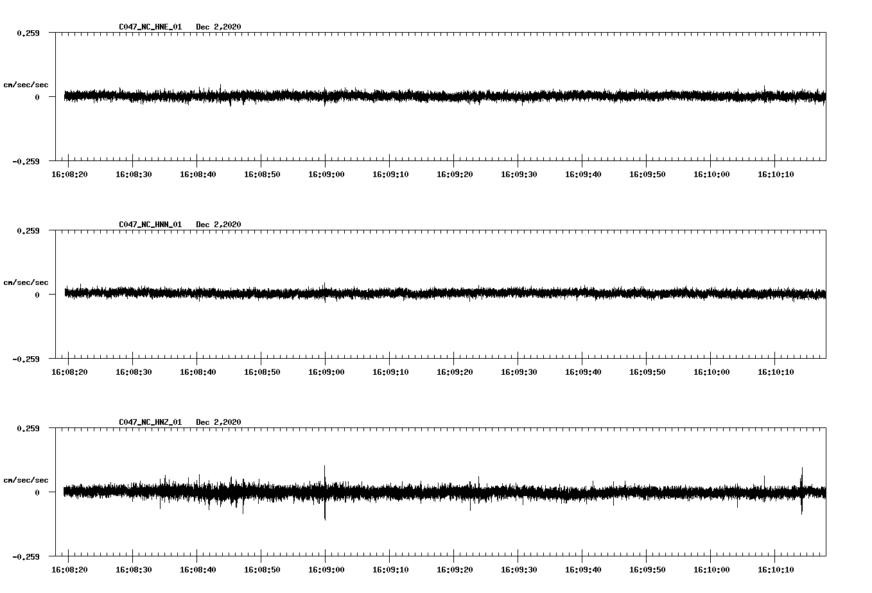Click the cm/sec/sec axis label on middle plot
Viewport: 872px width, 593px height.
(x=27, y=282)
